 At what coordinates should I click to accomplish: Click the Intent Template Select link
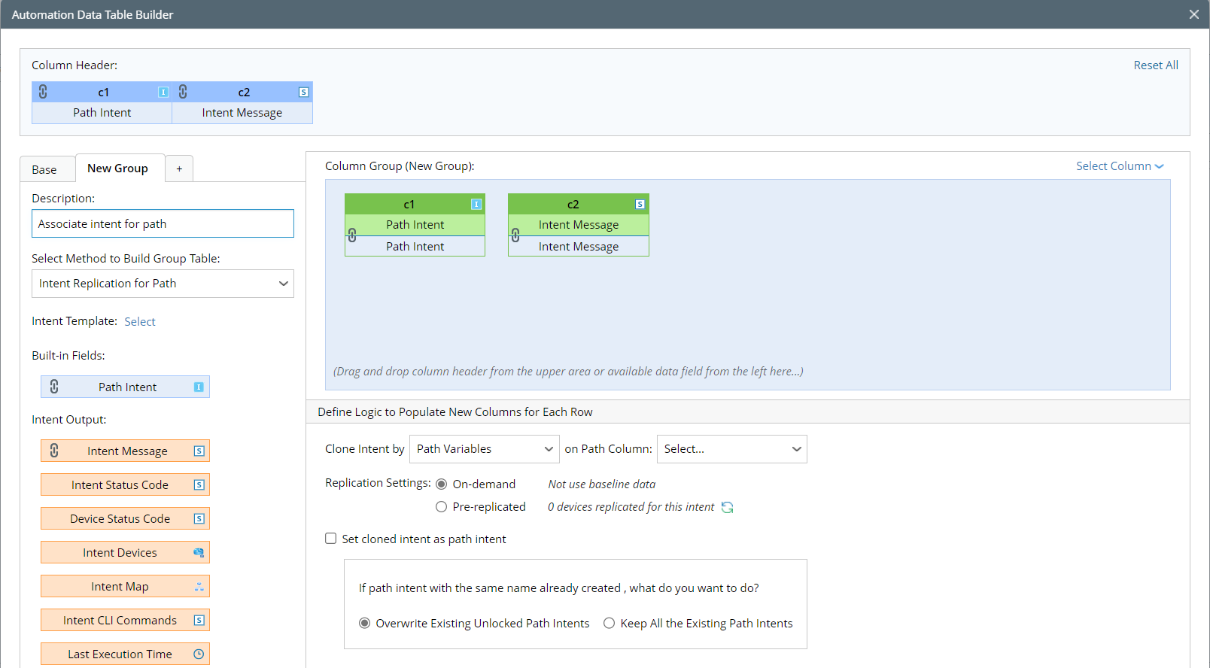click(140, 322)
